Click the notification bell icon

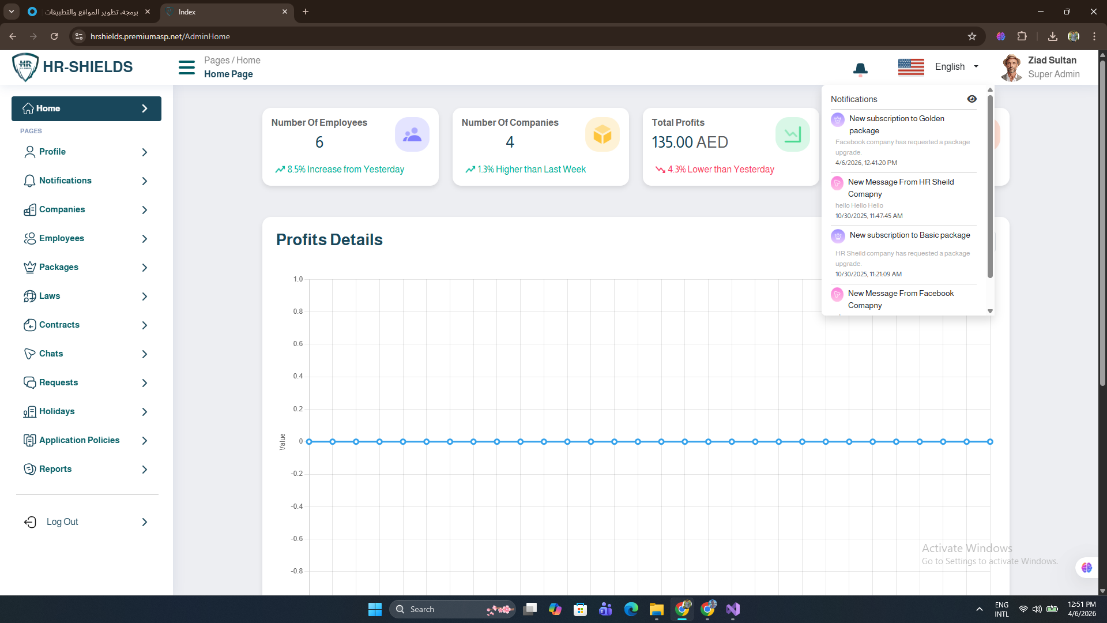(860, 69)
